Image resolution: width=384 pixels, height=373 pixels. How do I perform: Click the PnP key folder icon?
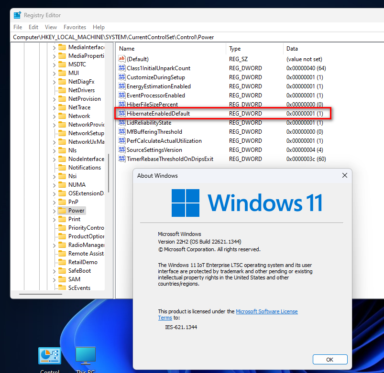pyautogui.click(x=62, y=202)
